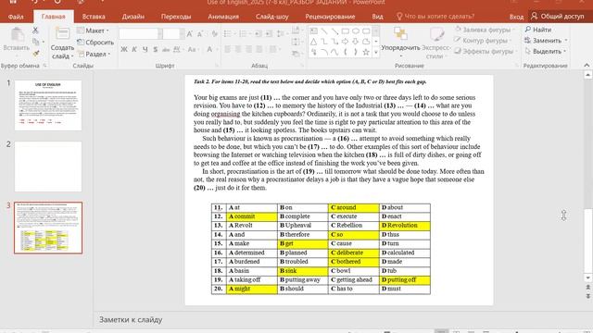
Task: Click the bulleted list icon
Action: 229,34
